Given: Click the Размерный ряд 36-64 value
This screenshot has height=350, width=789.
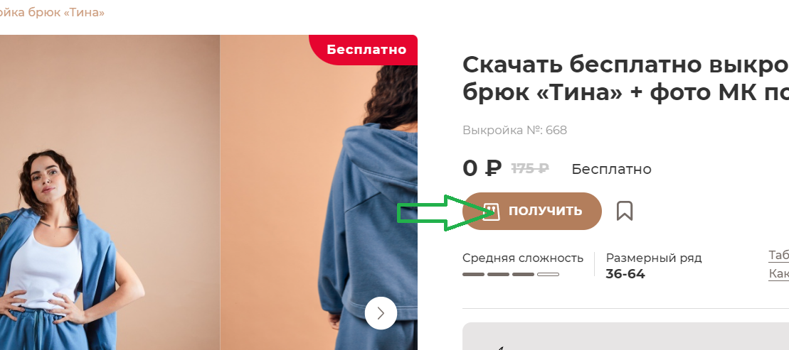Looking at the screenshot, I should coord(625,274).
